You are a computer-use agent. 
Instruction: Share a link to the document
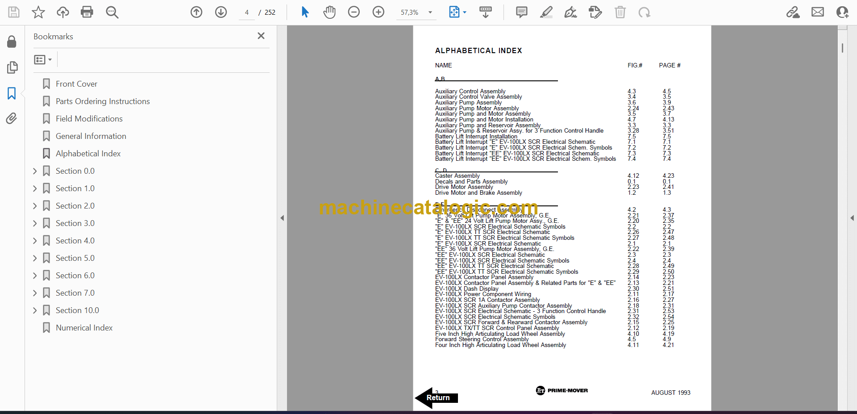(x=793, y=12)
